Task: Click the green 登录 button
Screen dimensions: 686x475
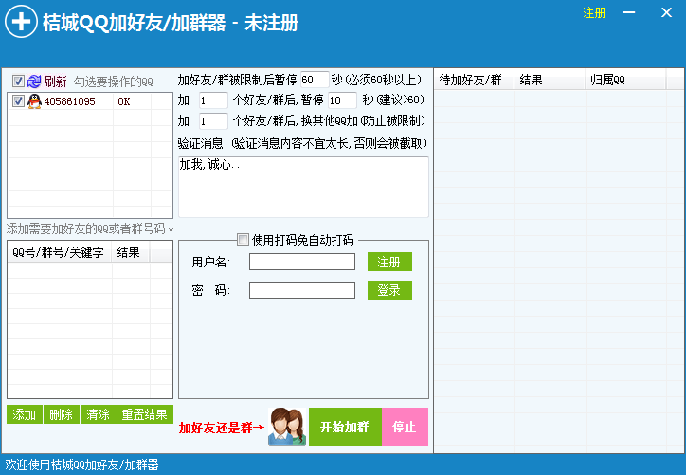Action: (x=389, y=290)
